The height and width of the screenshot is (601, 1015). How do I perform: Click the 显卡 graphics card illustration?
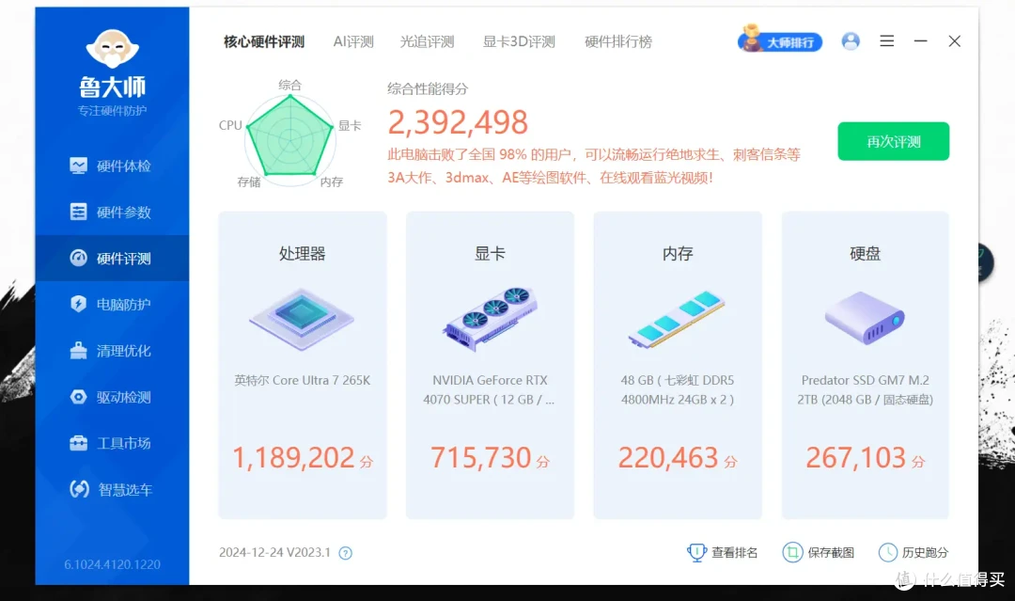[x=490, y=319]
